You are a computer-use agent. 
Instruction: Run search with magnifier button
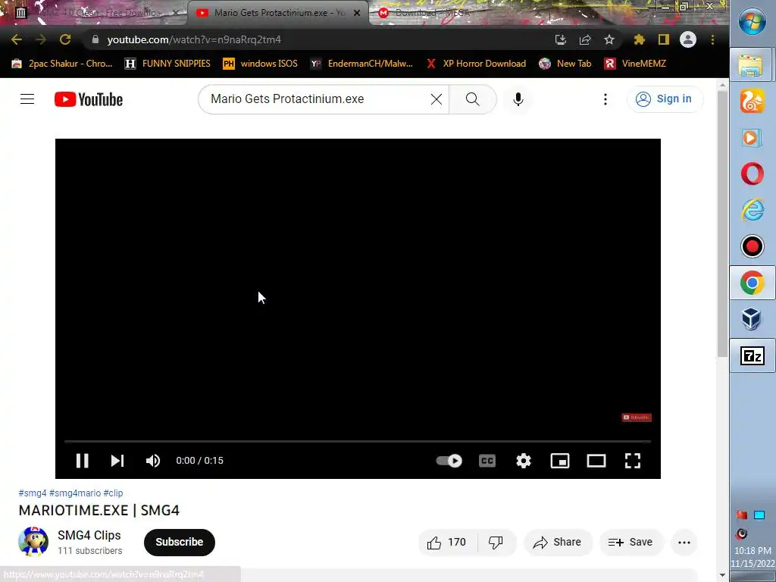pos(473,99)
